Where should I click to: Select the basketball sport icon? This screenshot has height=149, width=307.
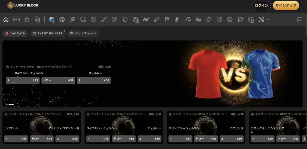click(94, 19)
